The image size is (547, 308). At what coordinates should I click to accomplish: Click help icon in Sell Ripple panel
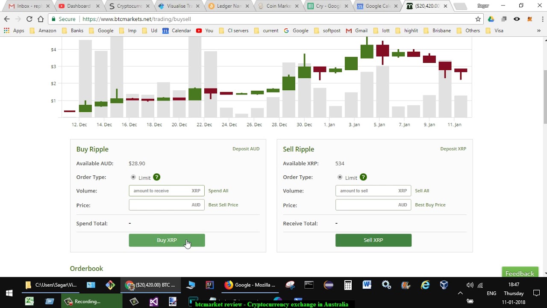point(363,177)
